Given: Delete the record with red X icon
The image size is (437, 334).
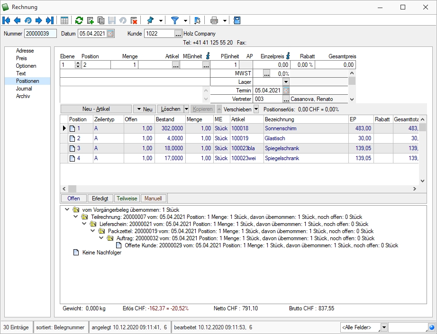Looking at the screenshot, I should point(134,20).
